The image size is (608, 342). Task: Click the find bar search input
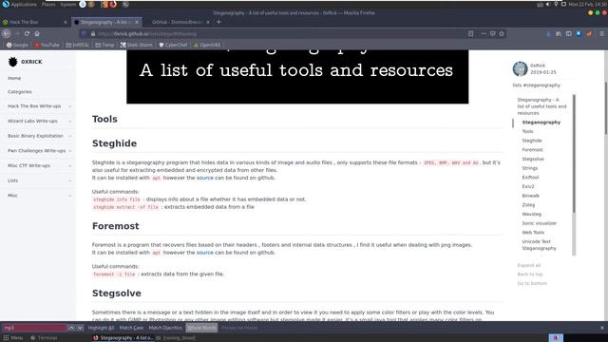coord(35,328)
